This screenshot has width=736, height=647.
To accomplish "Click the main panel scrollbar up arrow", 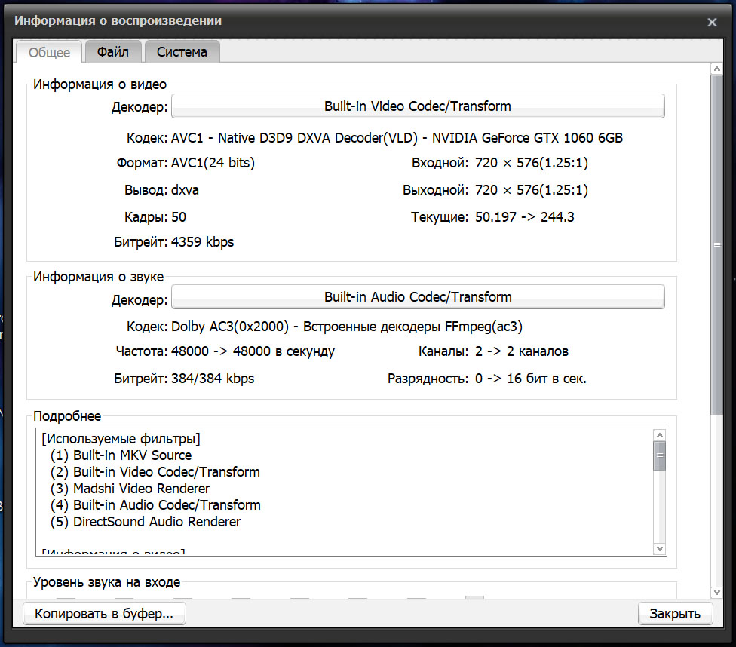I will (716, 69).
